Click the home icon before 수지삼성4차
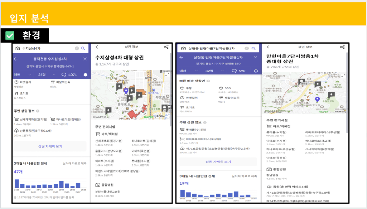This screenshot has height=209, width=367. pos(18,48)
